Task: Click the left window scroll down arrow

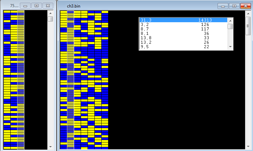Action: pos(50,147)
